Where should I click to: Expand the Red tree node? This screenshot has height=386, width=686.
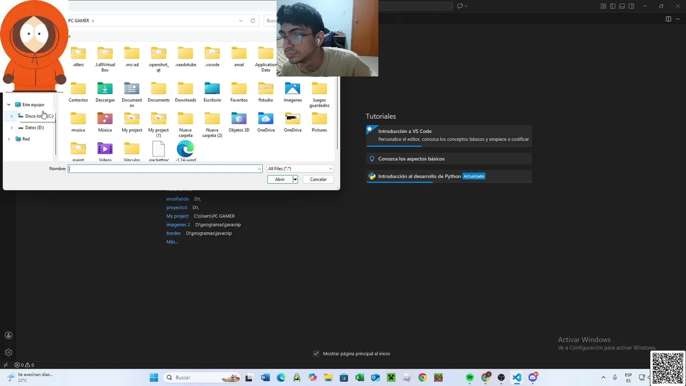pyautogui.click(x=9, y=139)
